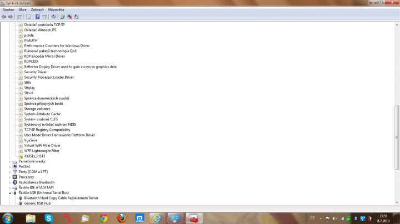Select Systém souborů CLFS
This screenshot has width=400, height=224.
coord(41,119)
